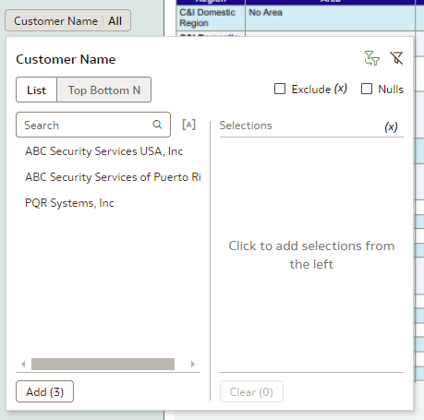Click the limit values filter icon

click(372, 58)
